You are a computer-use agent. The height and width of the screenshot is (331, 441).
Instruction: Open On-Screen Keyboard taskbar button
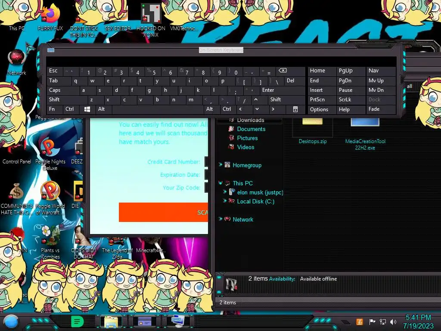(x=178, y=322)
